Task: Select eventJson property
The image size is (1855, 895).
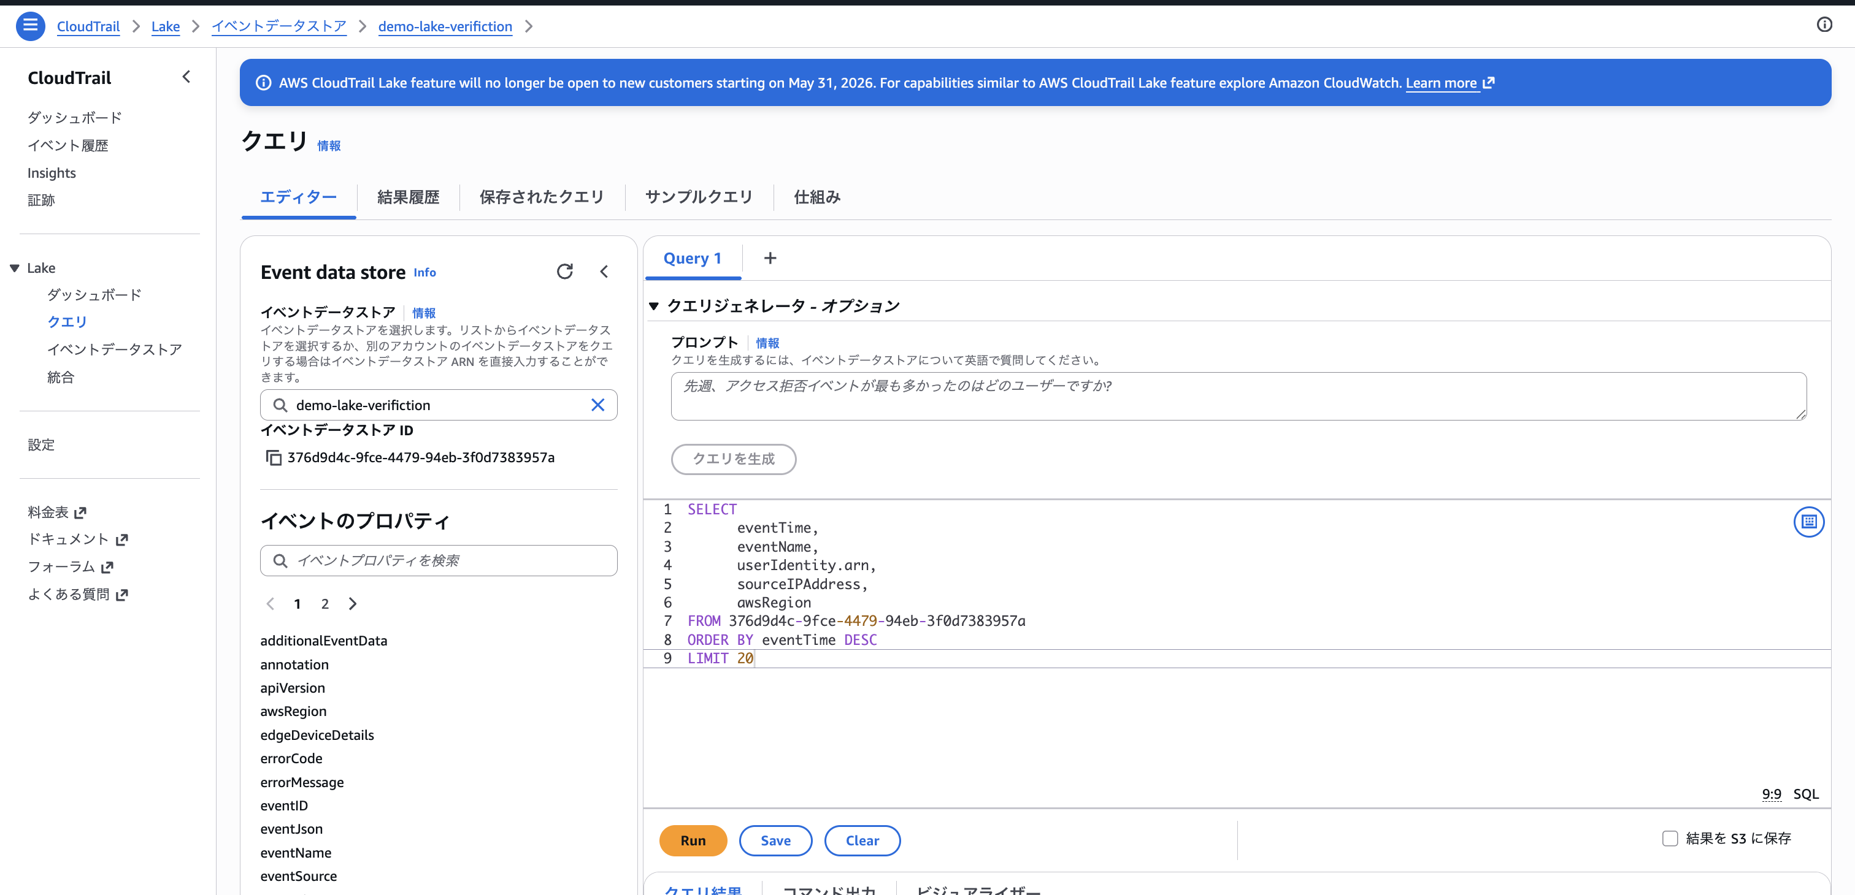Action: 291,829
